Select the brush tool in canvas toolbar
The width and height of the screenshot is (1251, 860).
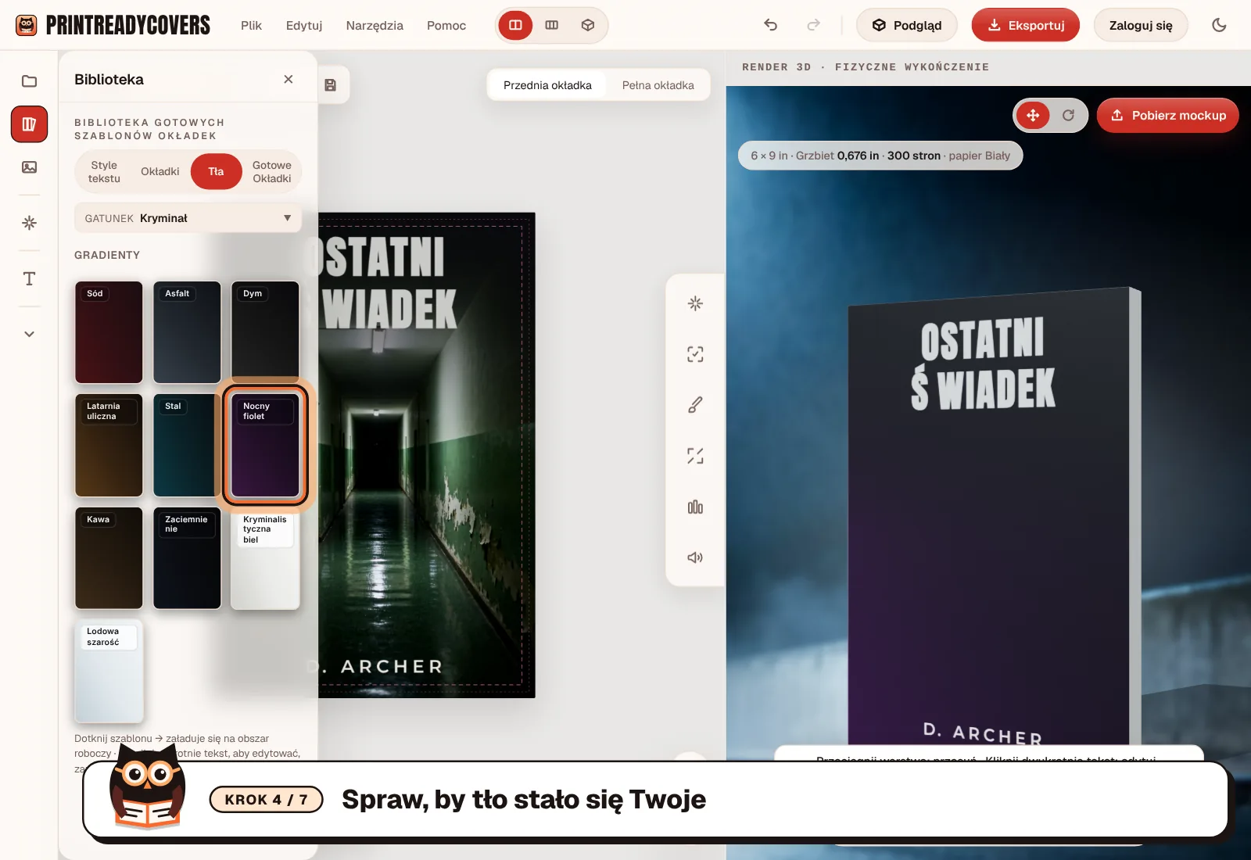point(695,405)
